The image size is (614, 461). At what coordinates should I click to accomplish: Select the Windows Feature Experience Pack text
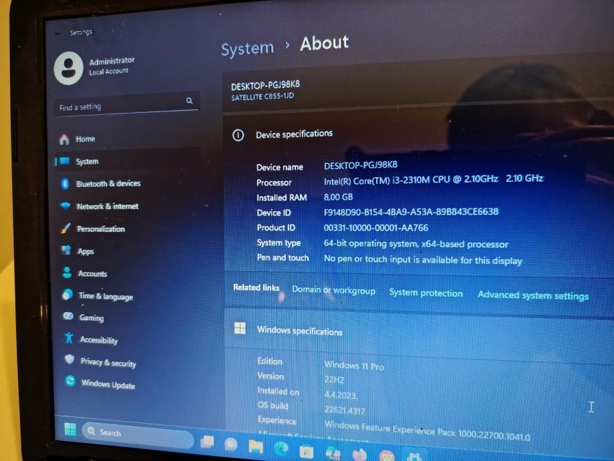click(x=427, y=430)
